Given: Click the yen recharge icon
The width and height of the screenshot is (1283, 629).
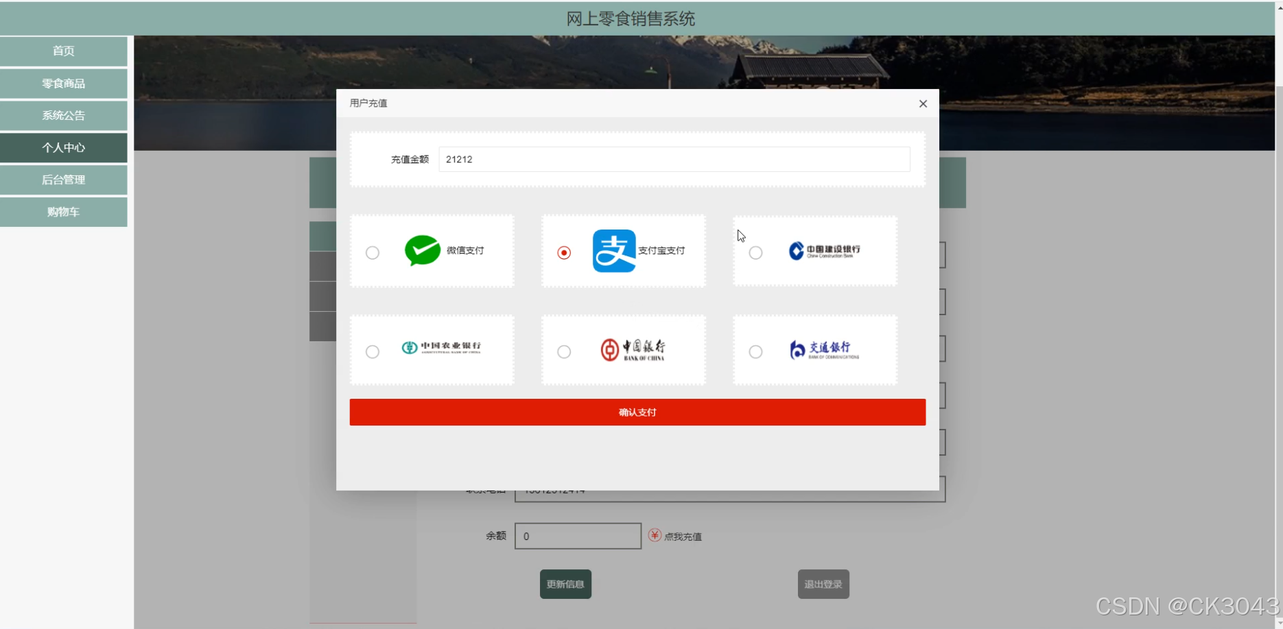Looking at the screenshot, I should pos(655,535).
